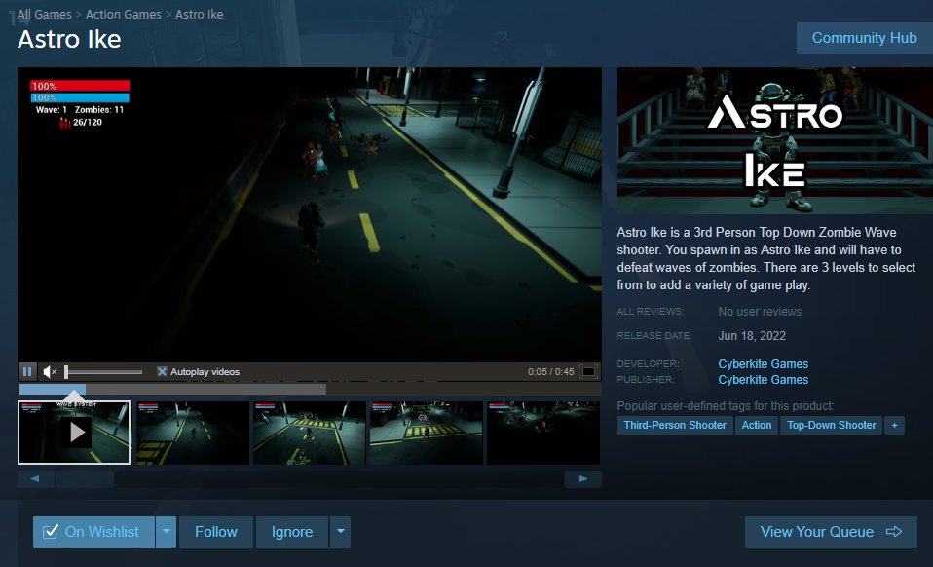
Task: Unmute the video with the speaker icon
Action: (x=50, y=372)
